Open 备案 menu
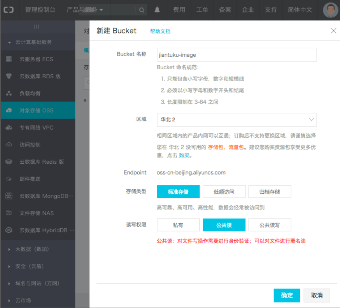This screenshot has height=308, width=340. coord(225,10)
